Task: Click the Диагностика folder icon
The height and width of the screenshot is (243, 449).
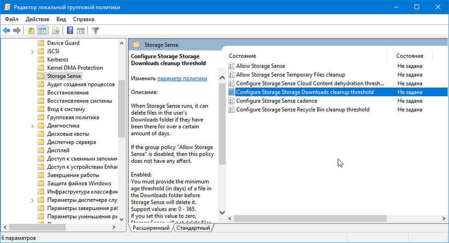Action: point(41,126)
